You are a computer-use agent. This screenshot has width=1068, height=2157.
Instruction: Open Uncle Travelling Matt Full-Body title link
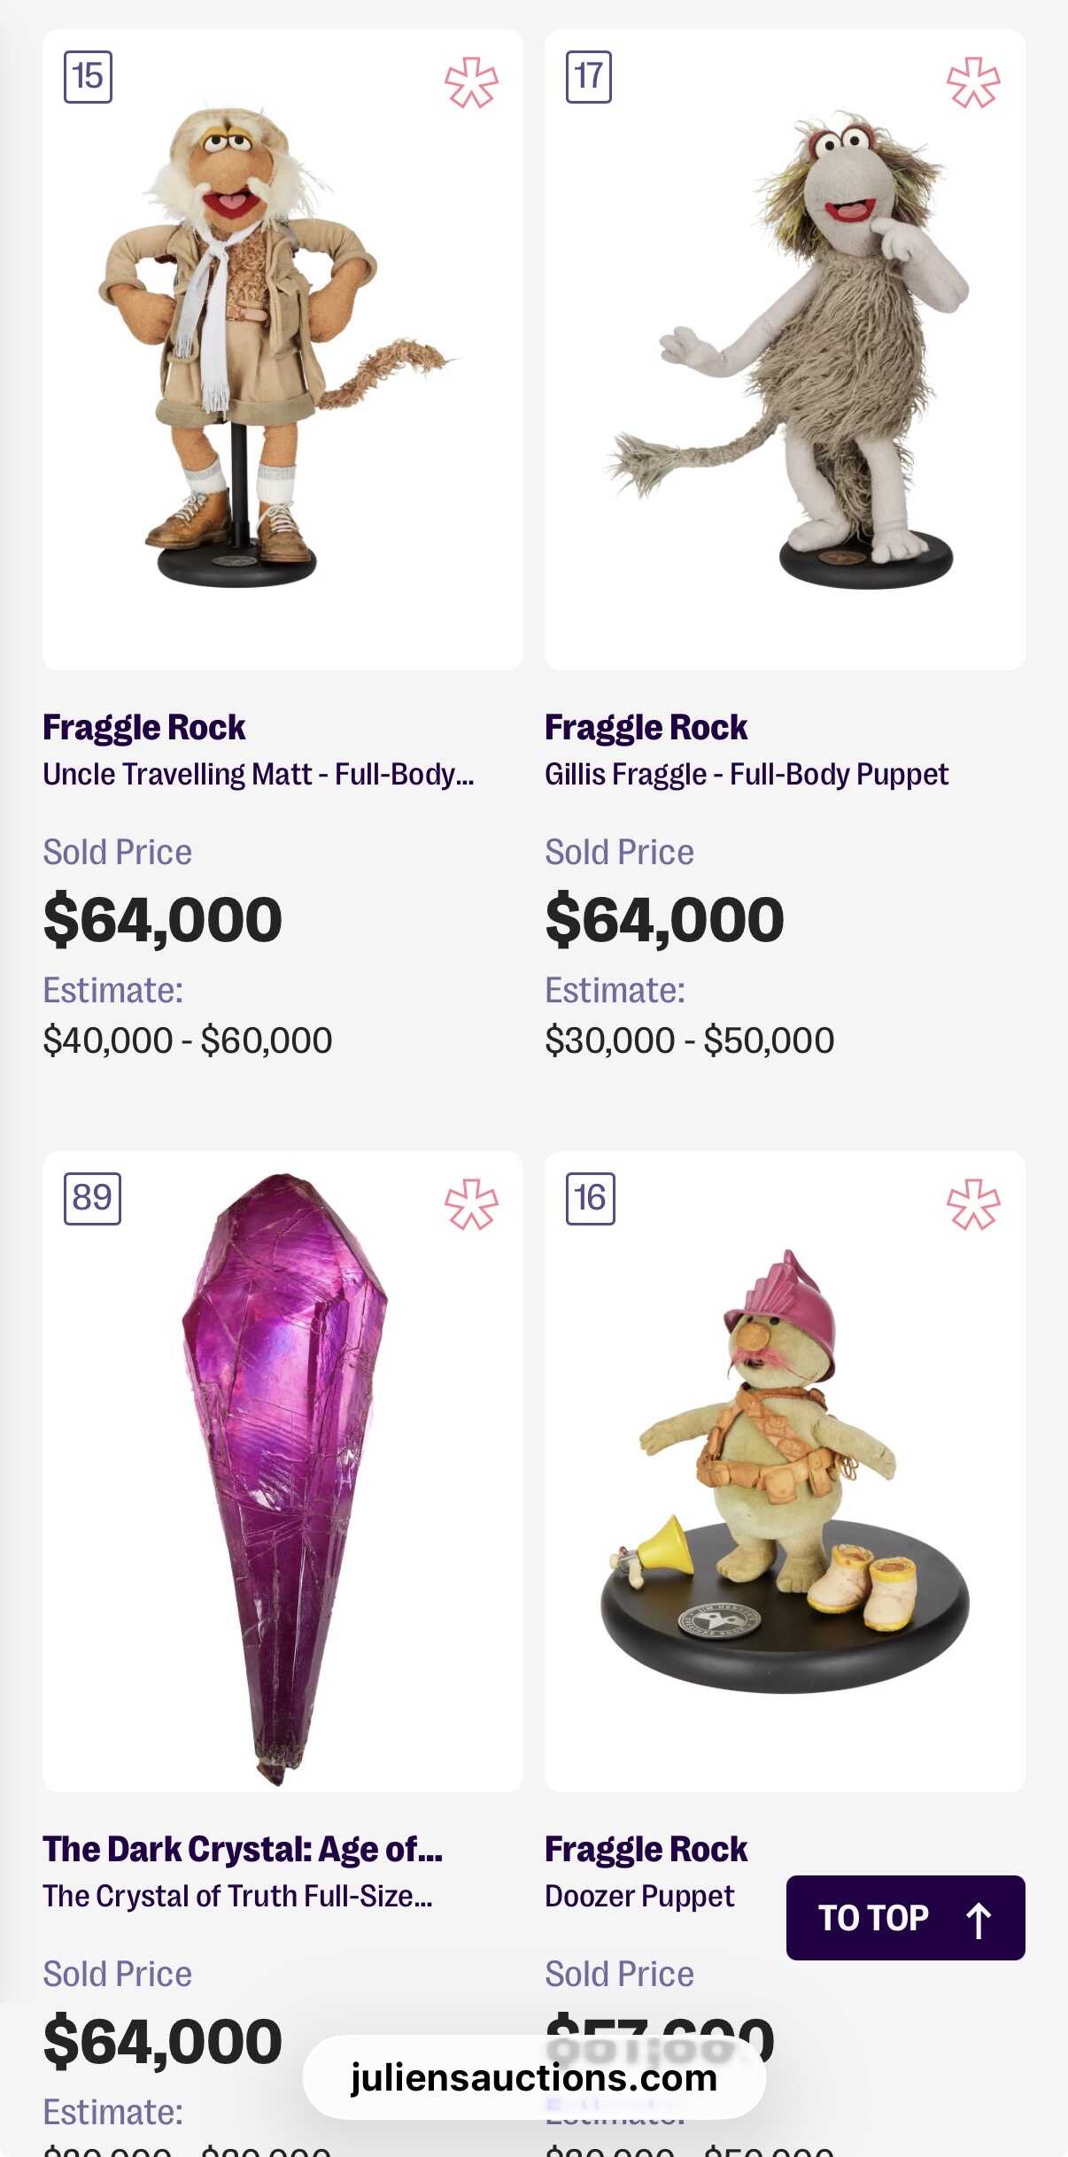[258, 775]
